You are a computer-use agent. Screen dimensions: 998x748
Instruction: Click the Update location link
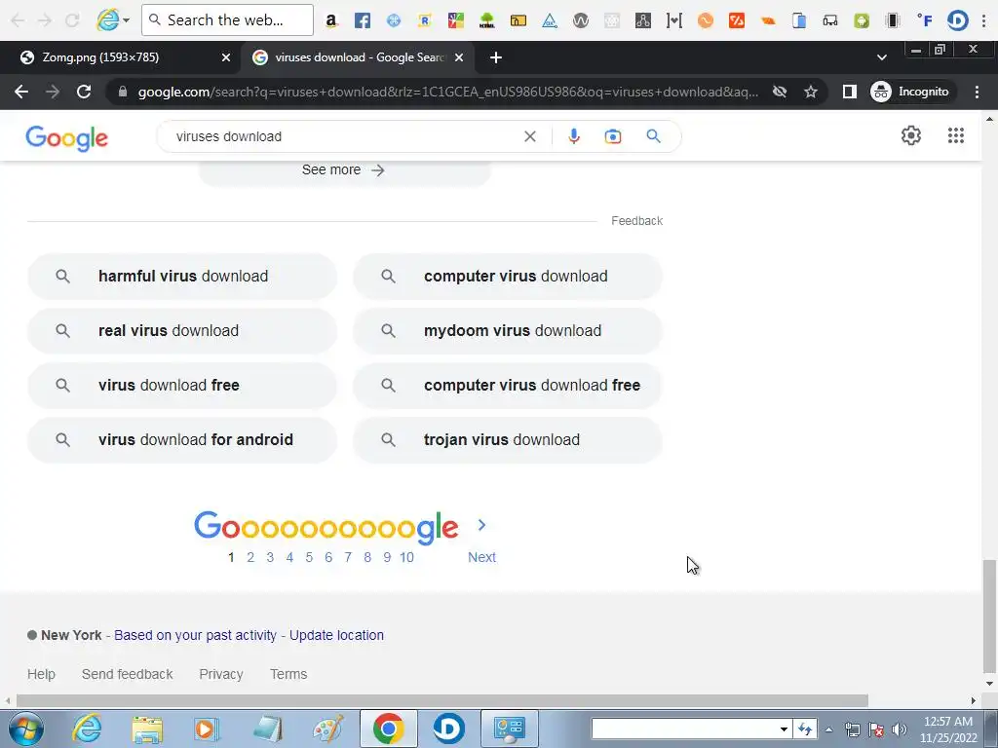(336, 635)
